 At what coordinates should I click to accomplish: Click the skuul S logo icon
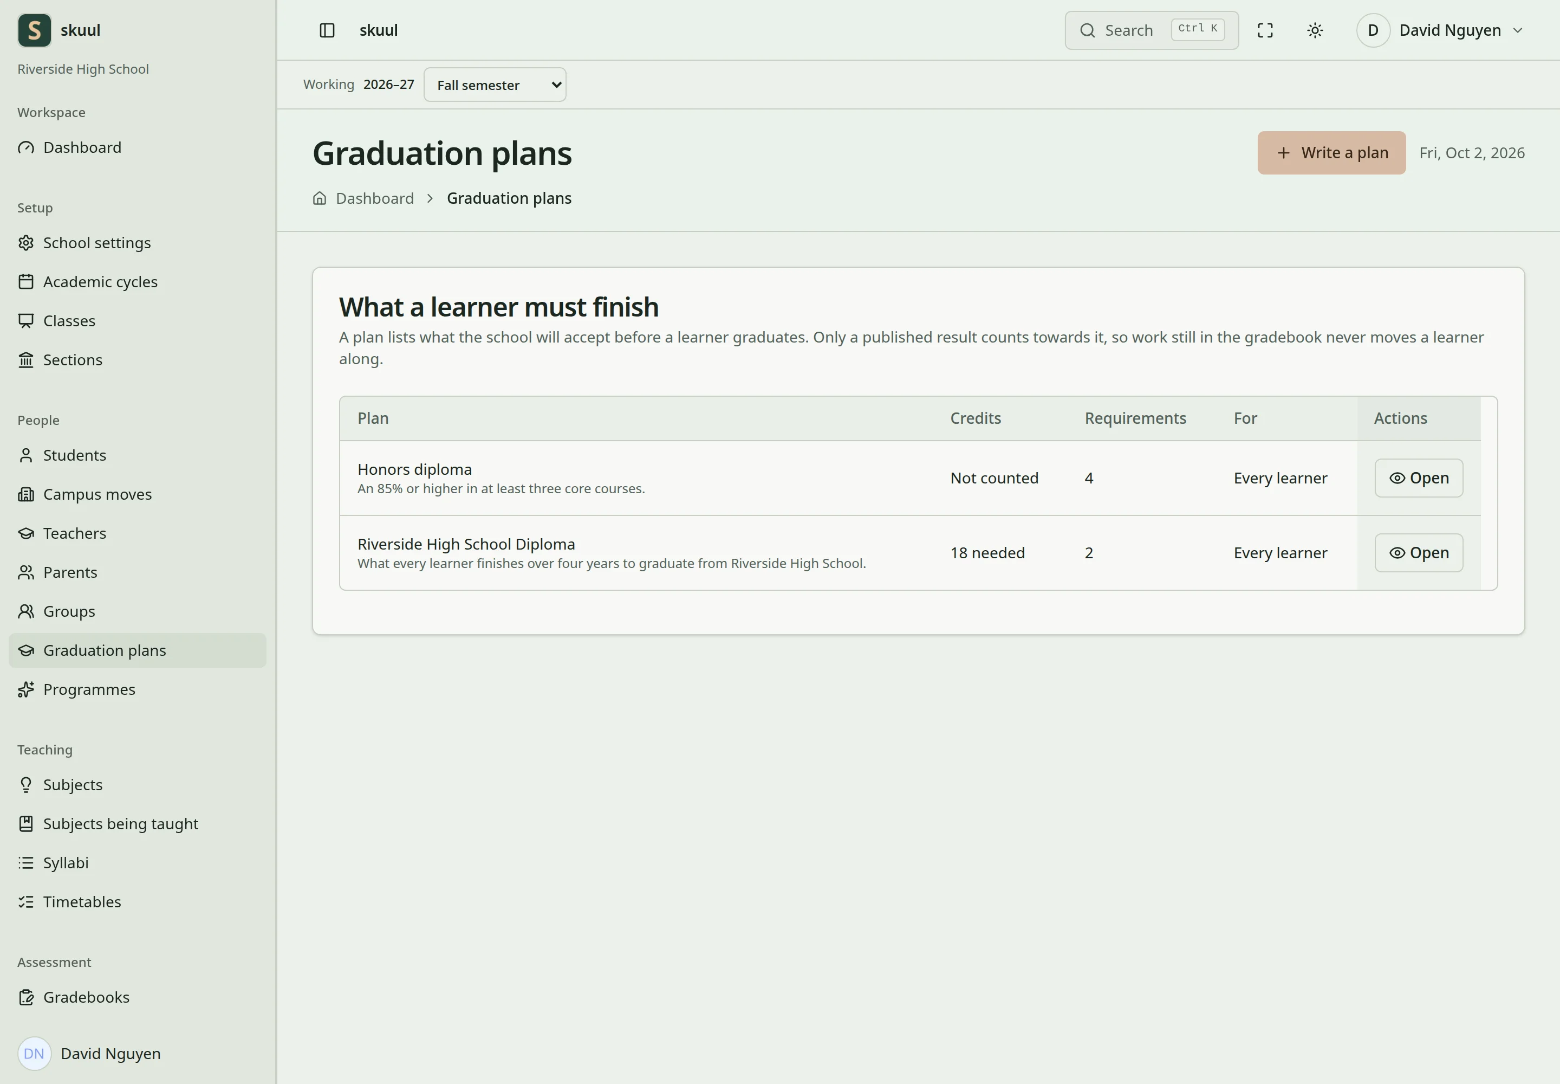click(x=34, y=30)
